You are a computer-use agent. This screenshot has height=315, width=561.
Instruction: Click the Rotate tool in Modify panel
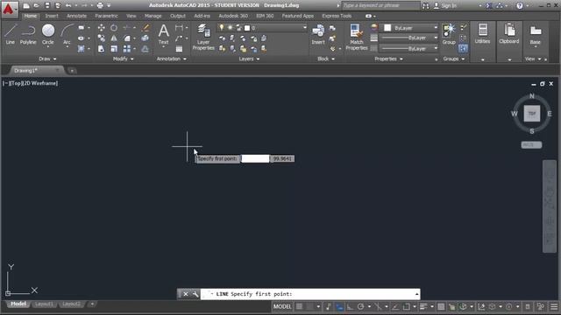114,27
